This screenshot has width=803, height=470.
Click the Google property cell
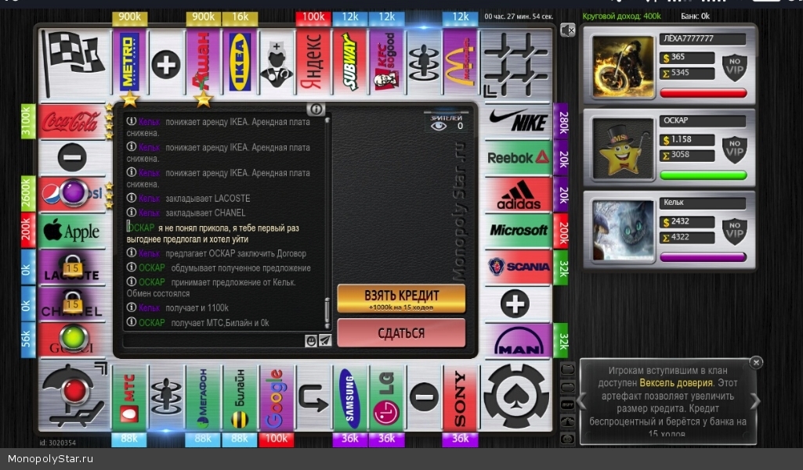pos(276,397)
